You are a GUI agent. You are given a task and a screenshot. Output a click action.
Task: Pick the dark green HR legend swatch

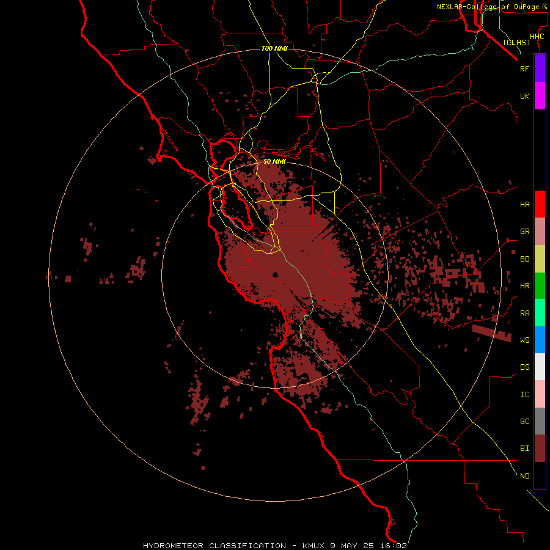click(x=540, y=286)
